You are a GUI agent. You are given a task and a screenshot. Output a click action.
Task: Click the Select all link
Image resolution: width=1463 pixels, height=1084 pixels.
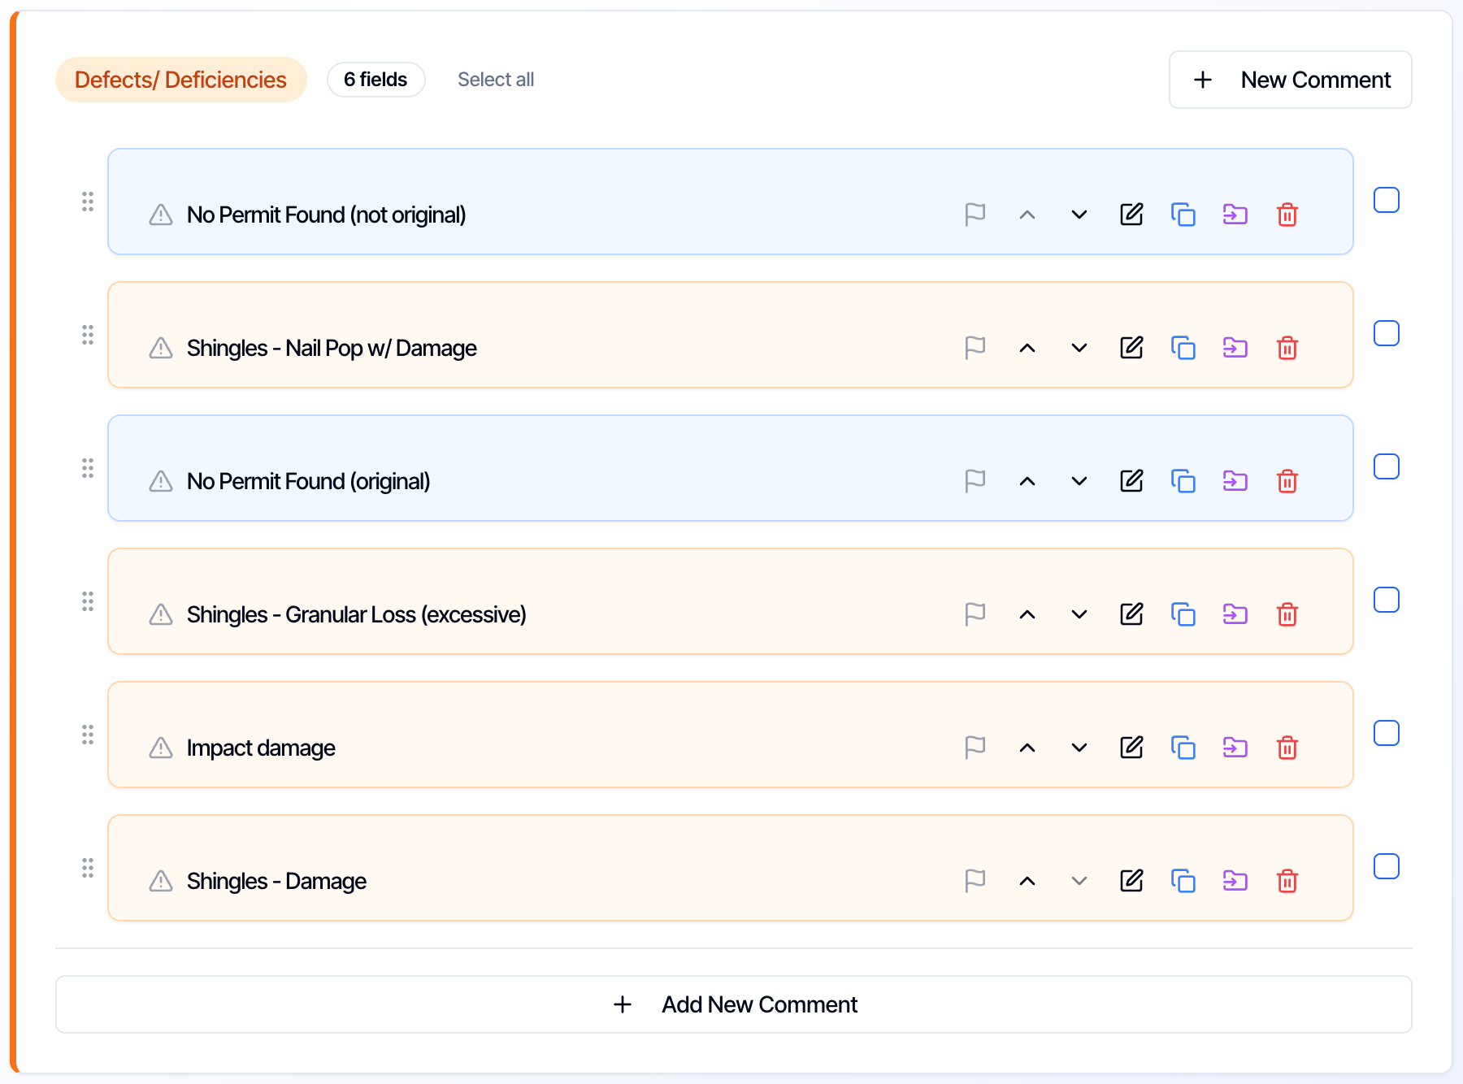(x=496, y=80)
